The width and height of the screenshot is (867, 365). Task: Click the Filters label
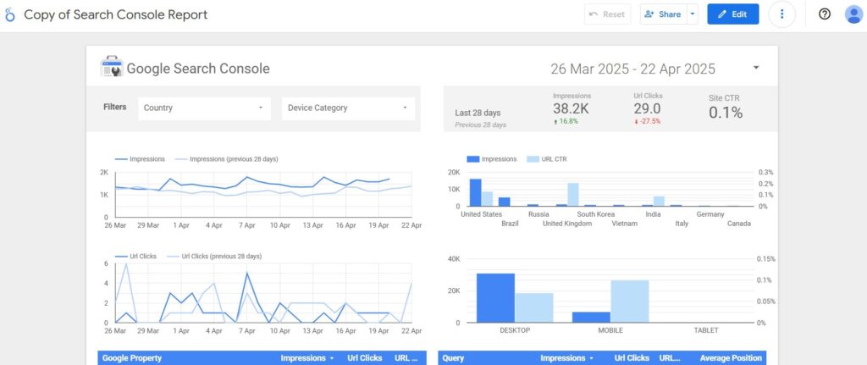point(115,108)
